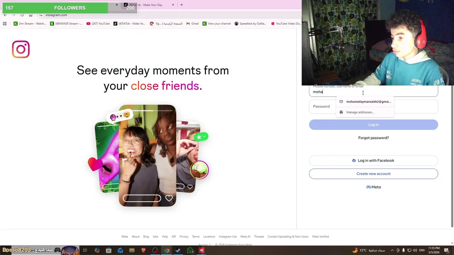Open the ABNMASR Stream bookmark
The image size is (454, 255).
[66, 24]
